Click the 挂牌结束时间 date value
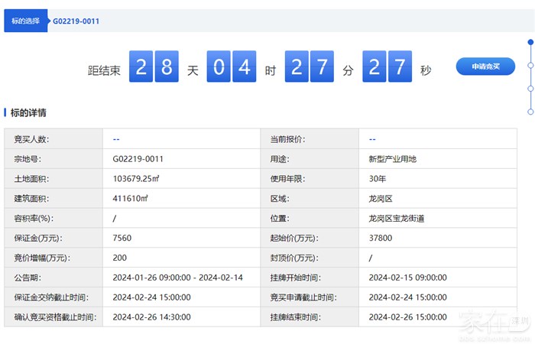This screenshot has width=535, height=344. click(x=407, y=316)
